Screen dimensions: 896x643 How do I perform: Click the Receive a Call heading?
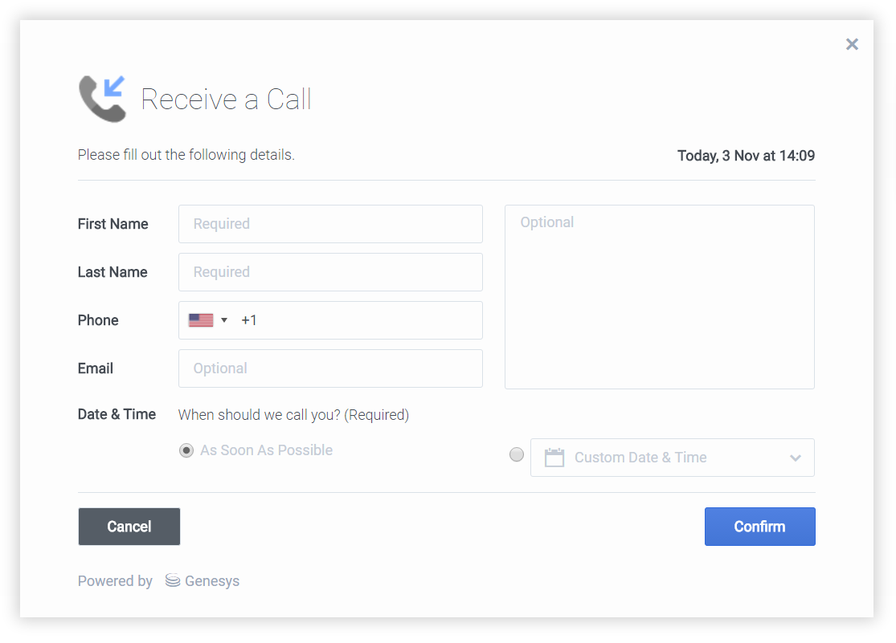(x=226, y=100)
